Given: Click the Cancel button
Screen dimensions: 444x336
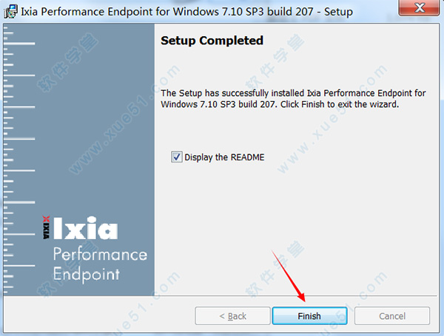Looking at the screenshot, I should (392, 315).
